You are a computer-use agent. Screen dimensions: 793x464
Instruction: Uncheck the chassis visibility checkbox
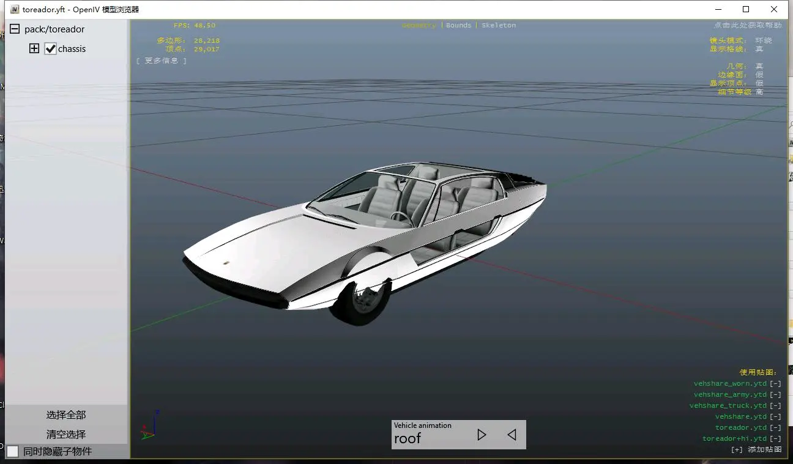[51, 49]
